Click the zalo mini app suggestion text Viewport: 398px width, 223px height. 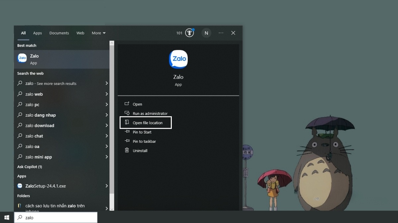point(38,157)
